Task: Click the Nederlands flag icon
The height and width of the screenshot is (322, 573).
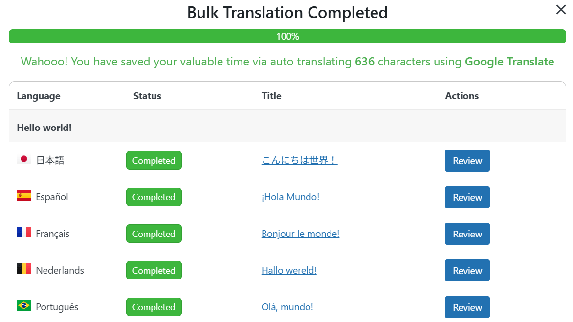Action: (23, 269)
